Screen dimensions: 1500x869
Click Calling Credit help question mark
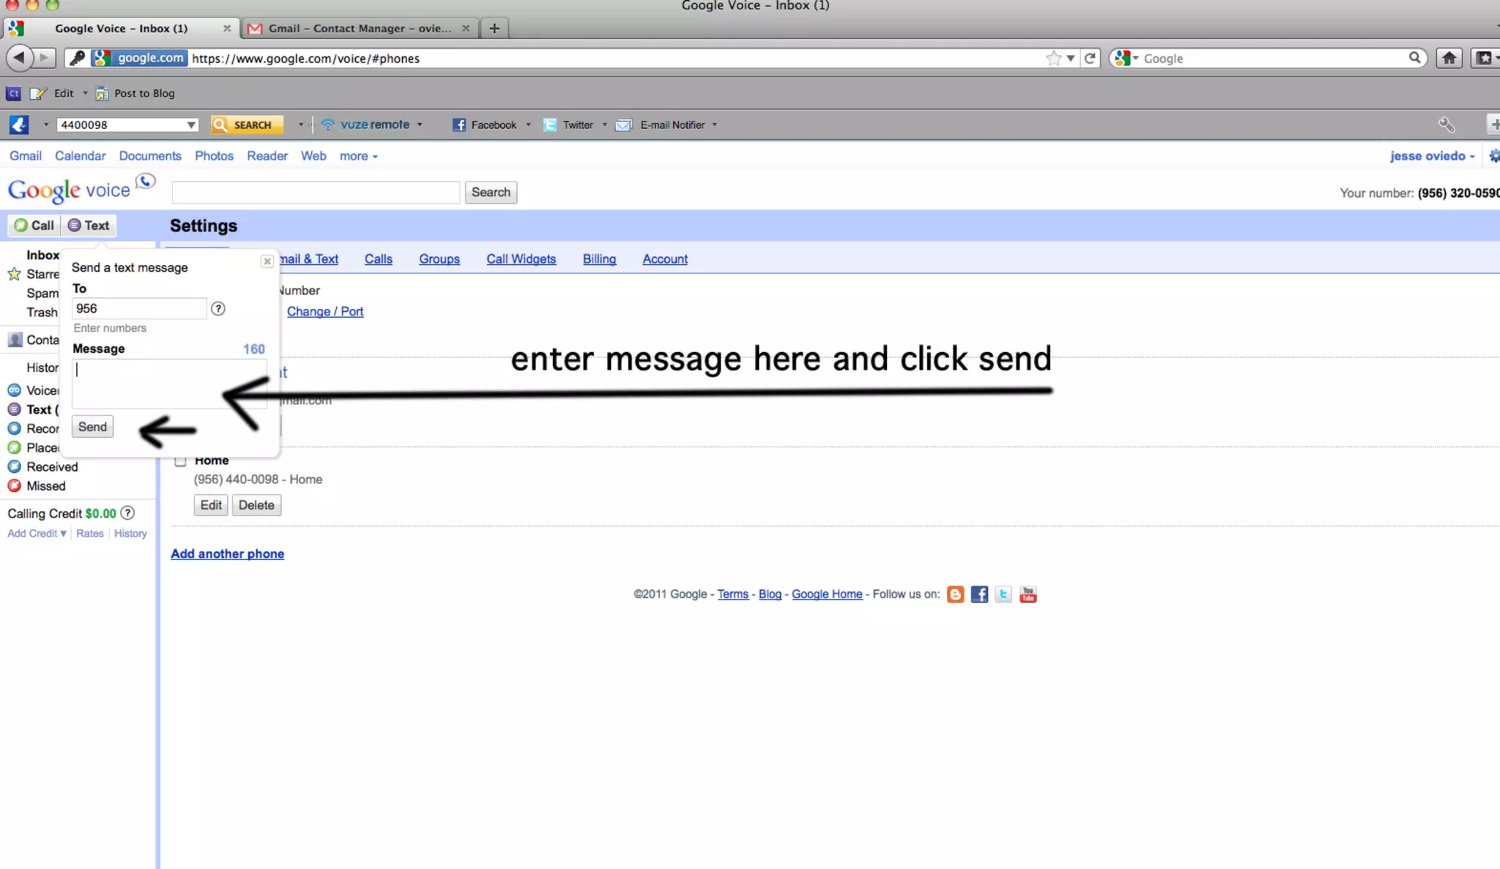click(x=127, y=513)
